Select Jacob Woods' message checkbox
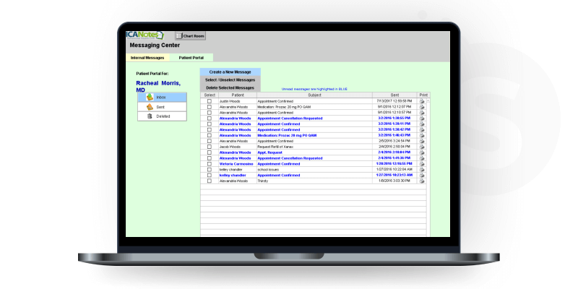The height and width of the screenshot is (289, 578). [210, 147]
